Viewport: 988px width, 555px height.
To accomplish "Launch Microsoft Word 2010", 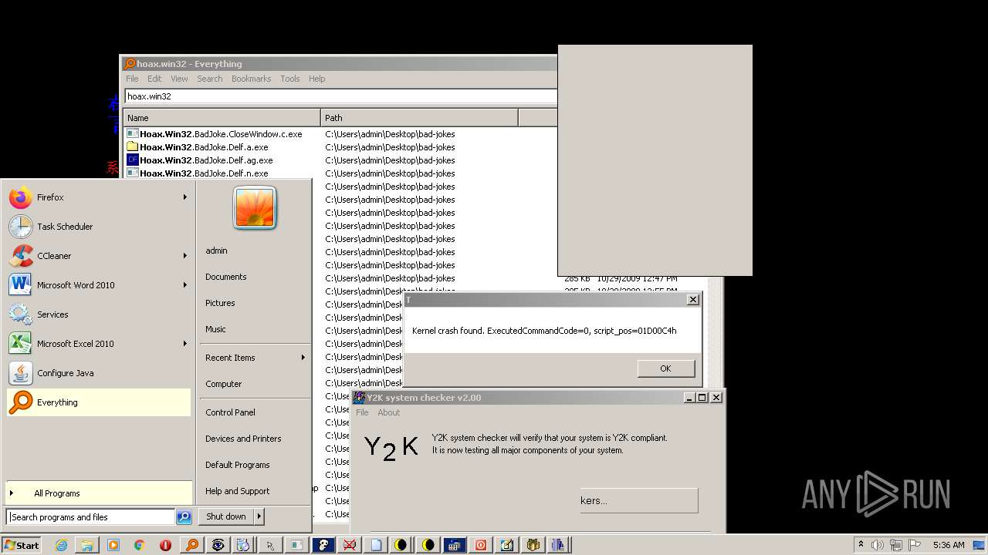I will [98, 285].
